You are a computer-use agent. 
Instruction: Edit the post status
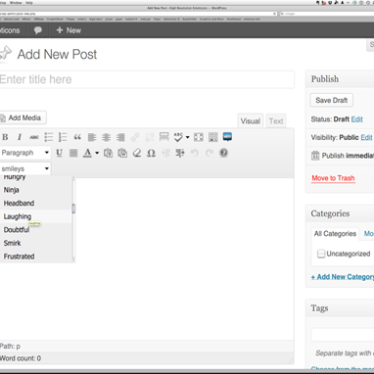tap(357, 119)
